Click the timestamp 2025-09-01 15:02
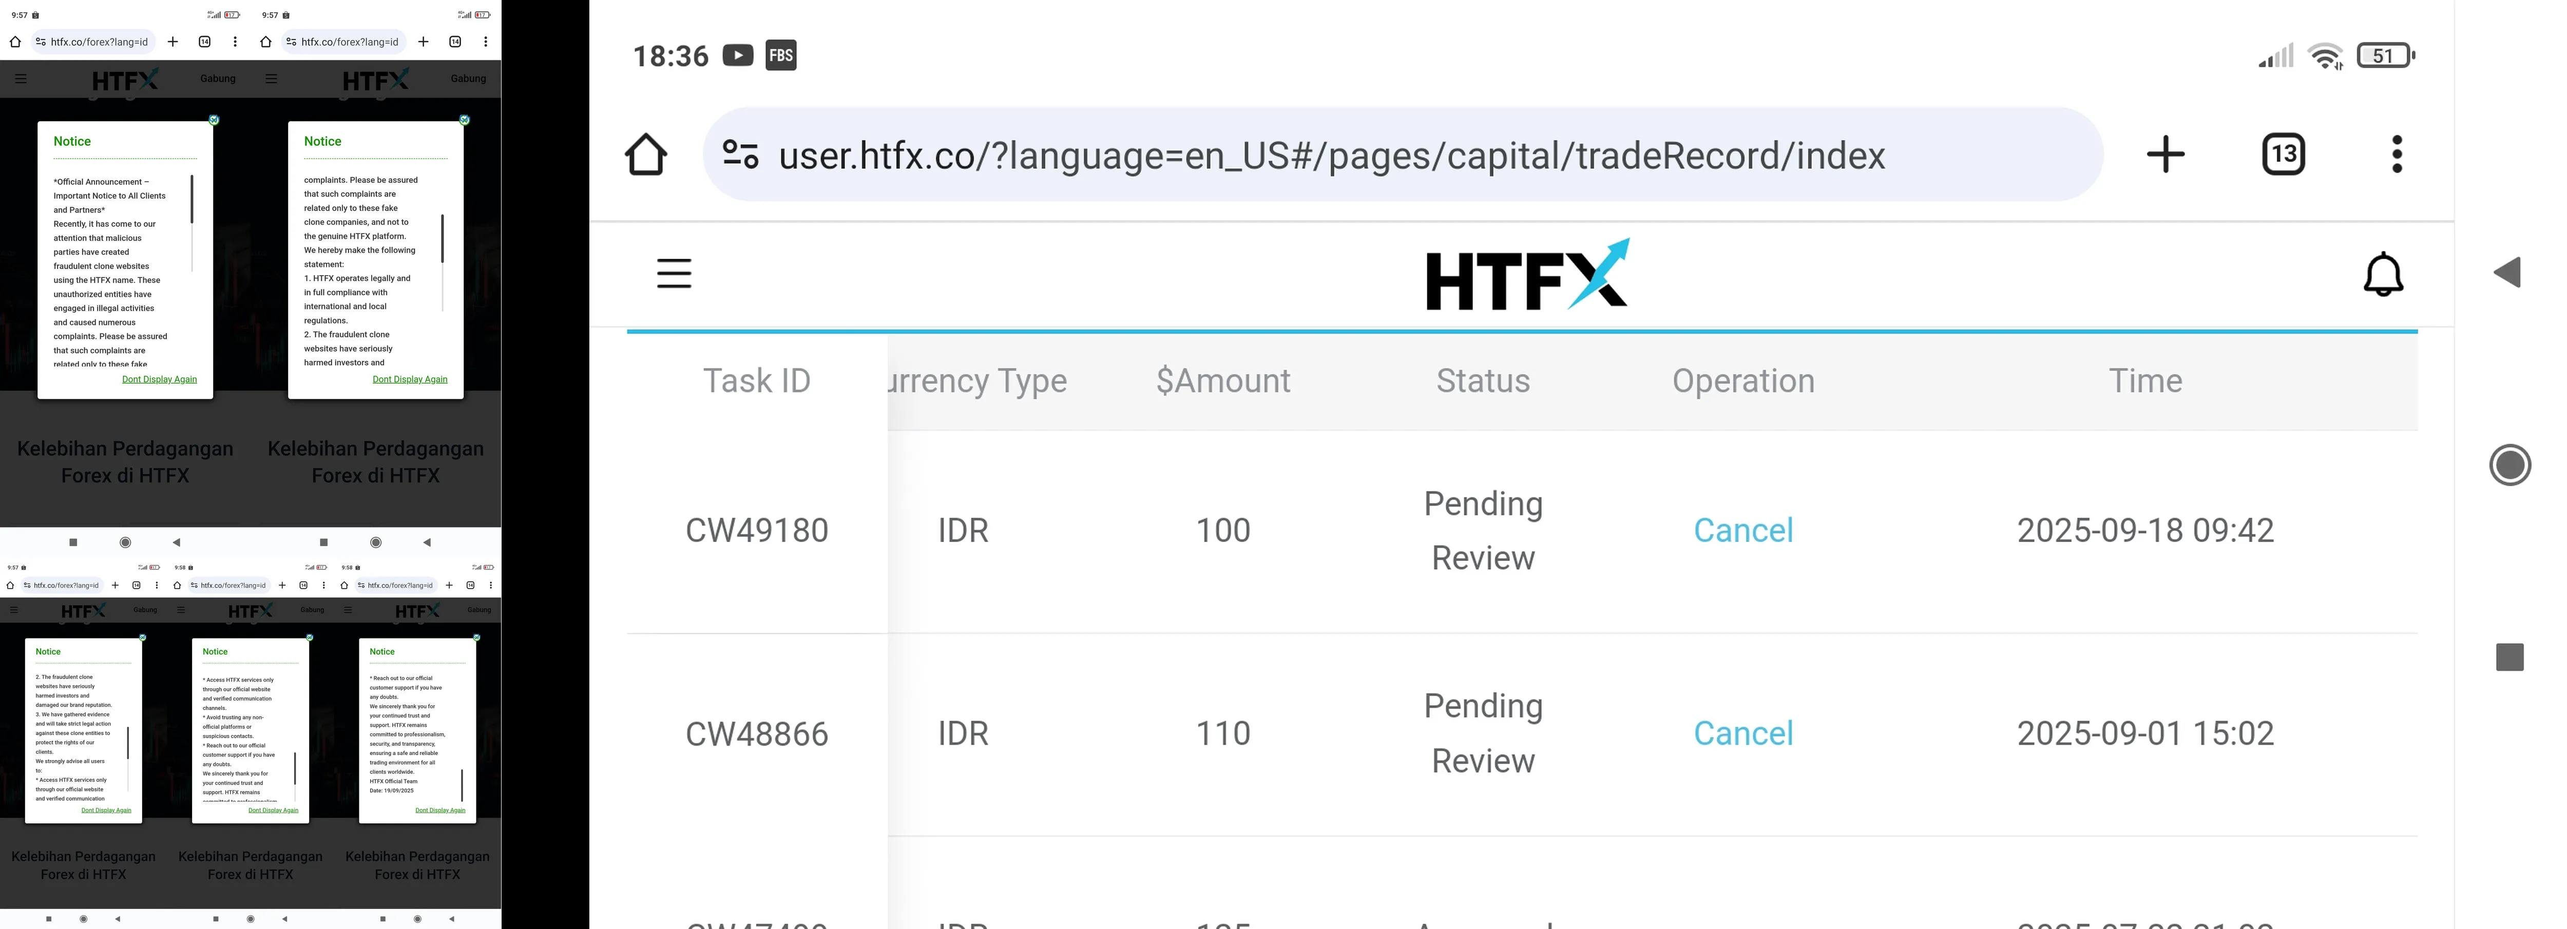This screenshot has height=929, width=2567. click(2145, 734)
